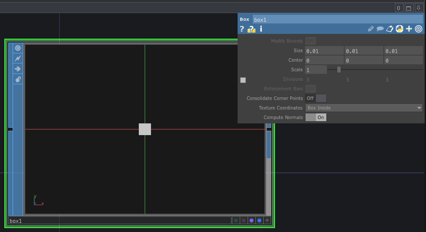
Task: Open the Python class reference icon
Action: pos(399,29)
